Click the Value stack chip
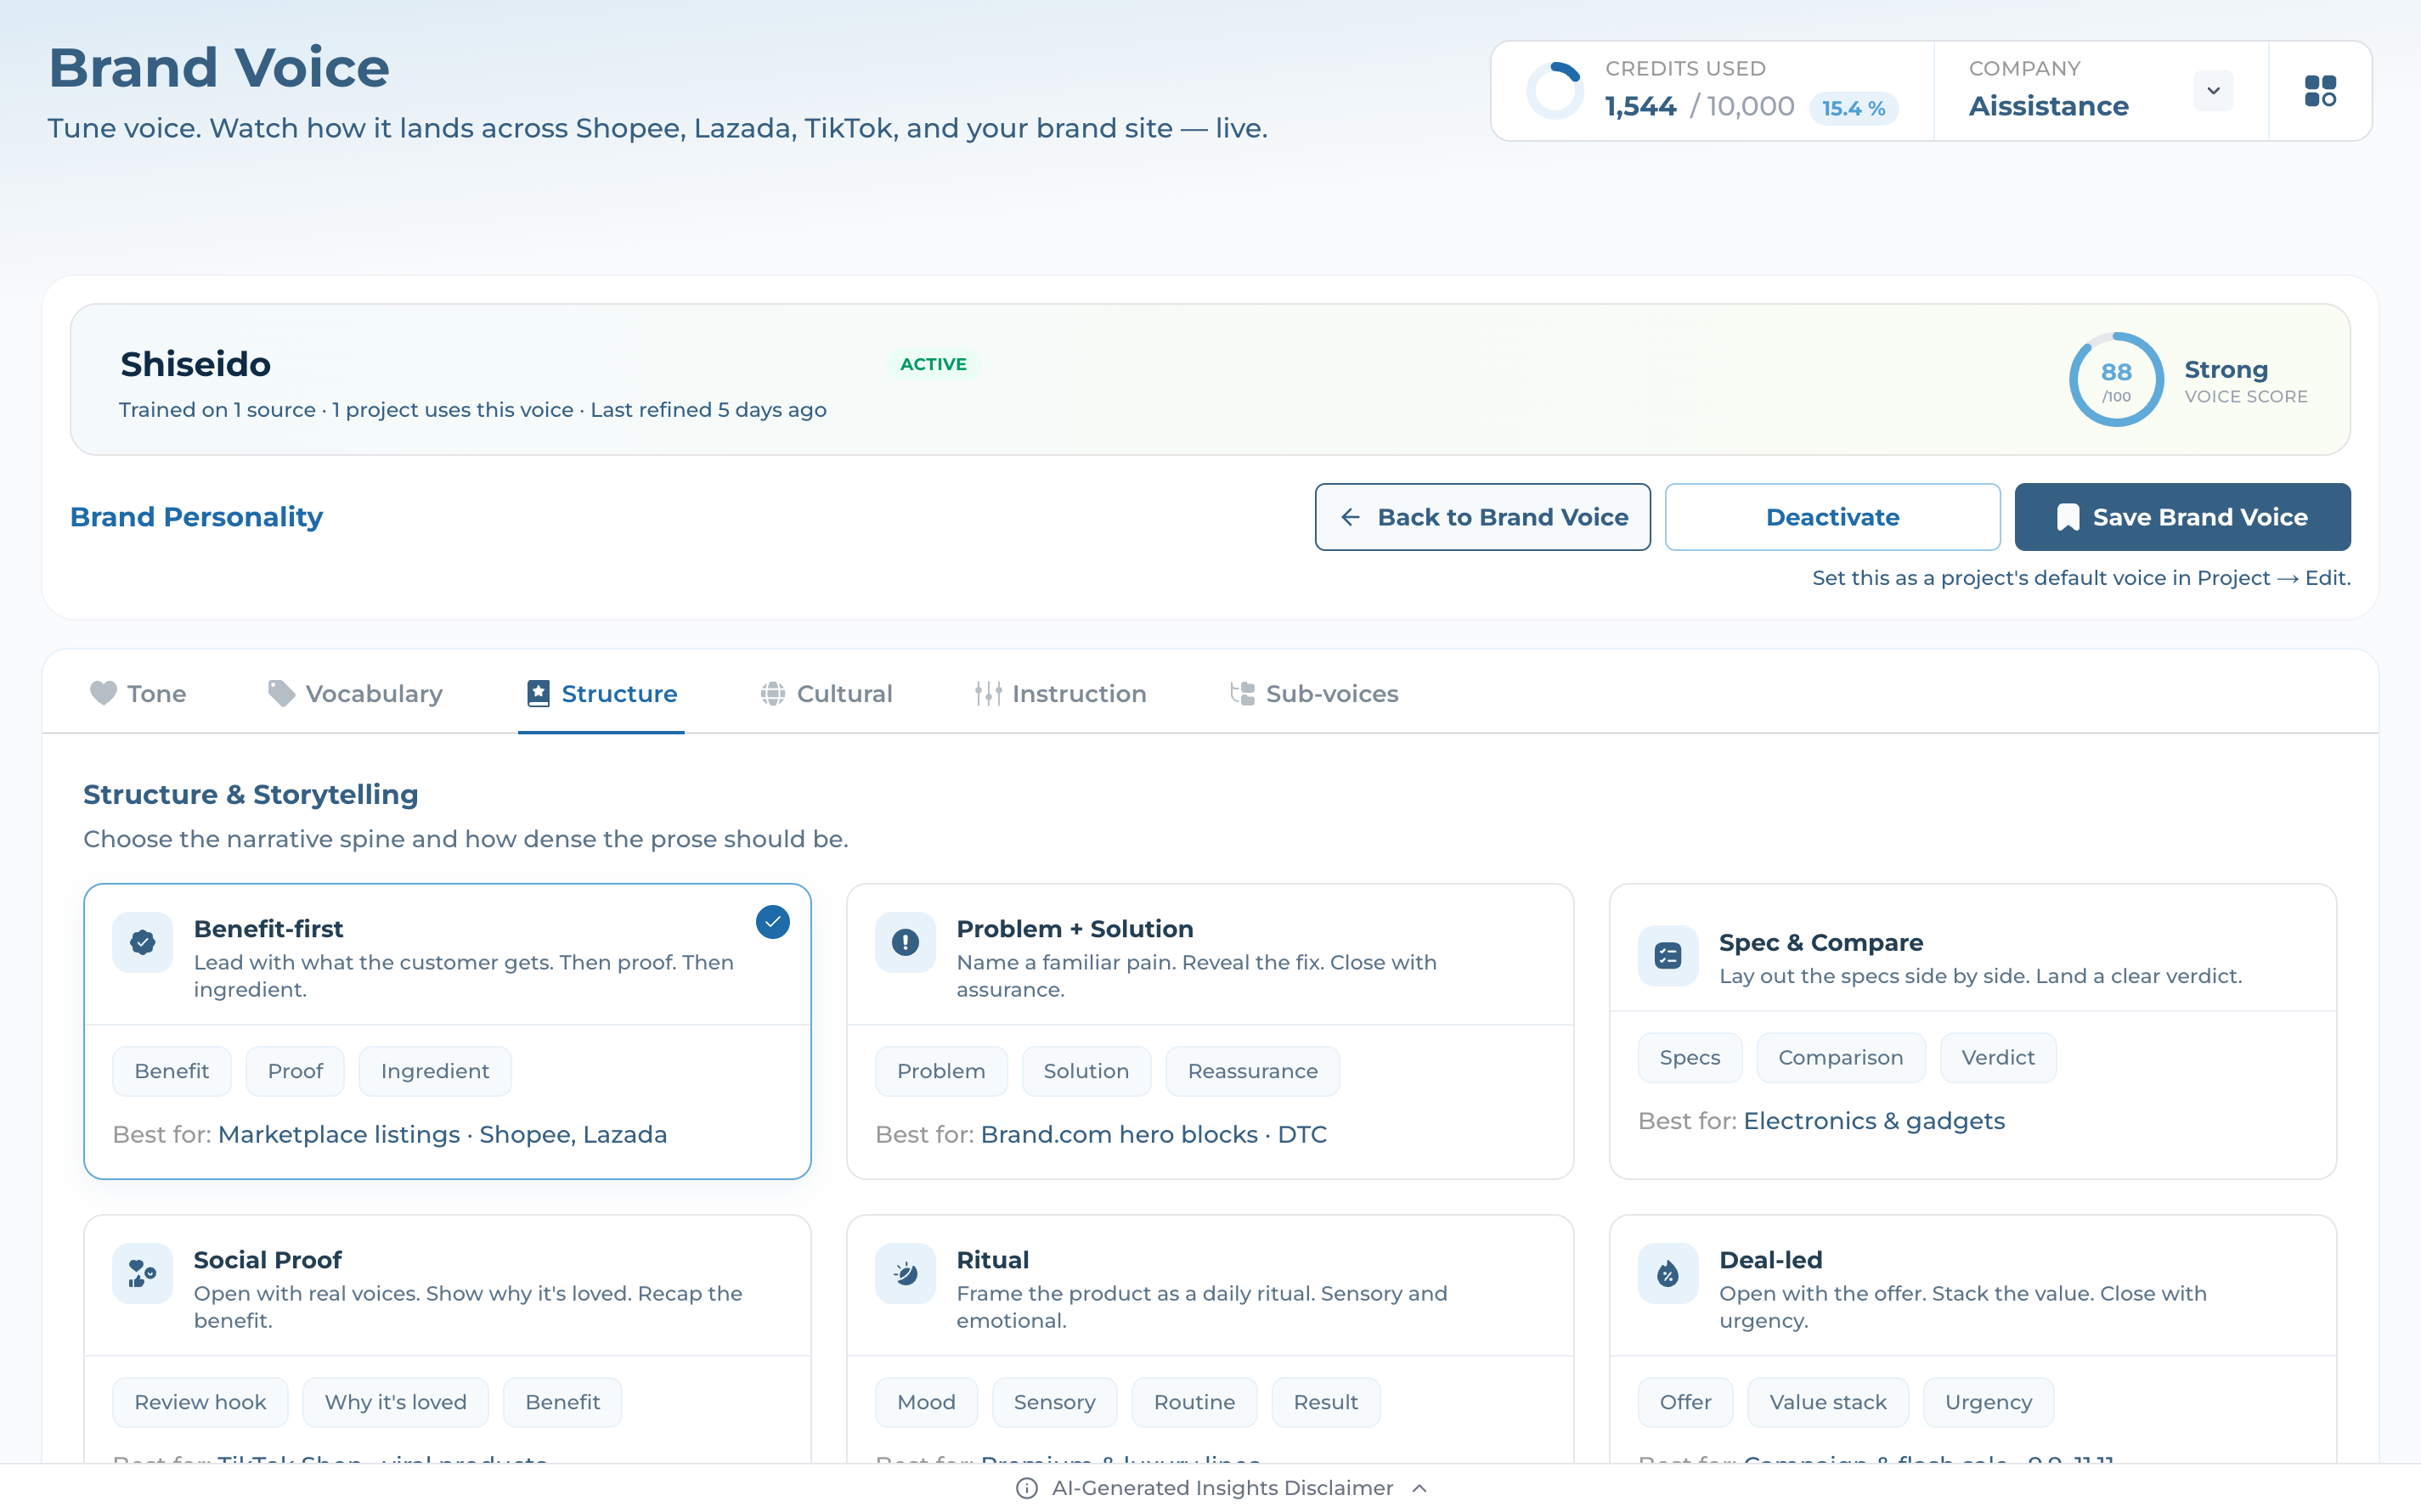This screenshot has height=1512, width=2421. click(1828, 1402)
